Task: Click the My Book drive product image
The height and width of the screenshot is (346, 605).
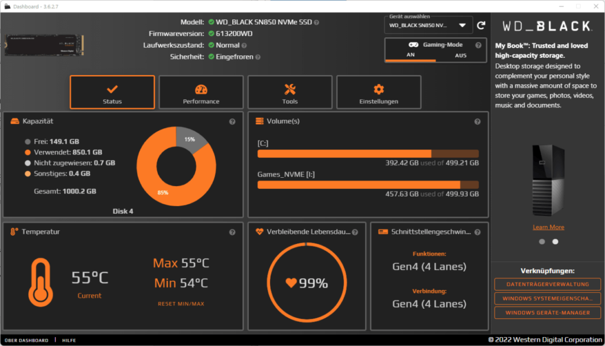Action: tap(548, 180)
